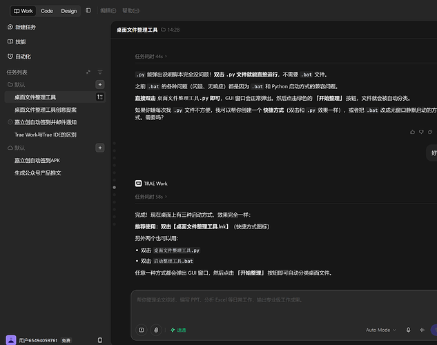The image size is (437, 345).
Task: Open outline icon on 桌面文件整理工具 row
Action: pyautogui.click(x=100, y=97)
